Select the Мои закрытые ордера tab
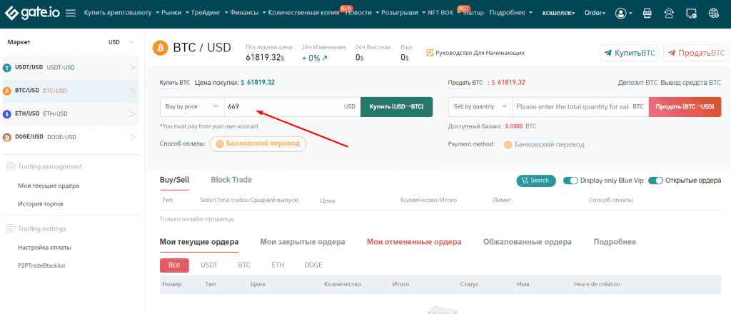The width and height of the screenshot is (731, 314). 303,242
